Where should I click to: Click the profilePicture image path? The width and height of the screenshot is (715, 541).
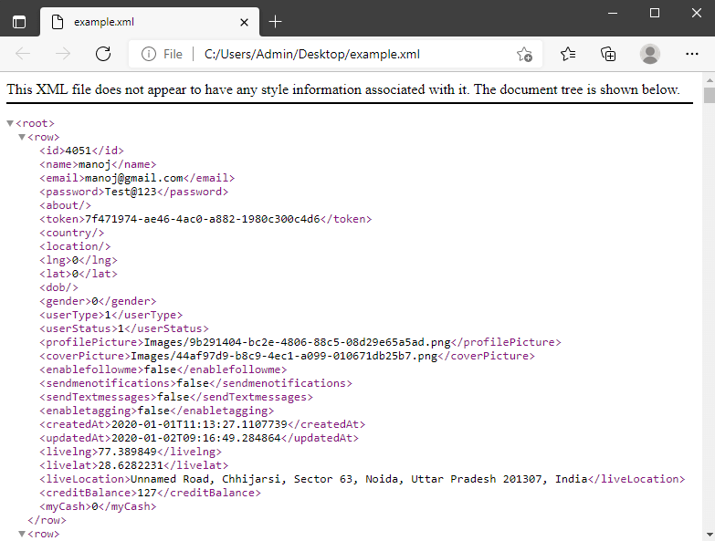click(x=298, y=342)
